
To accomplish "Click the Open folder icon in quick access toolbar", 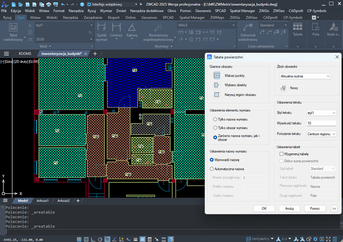I will pyautogui.click(x=20, y=4).
